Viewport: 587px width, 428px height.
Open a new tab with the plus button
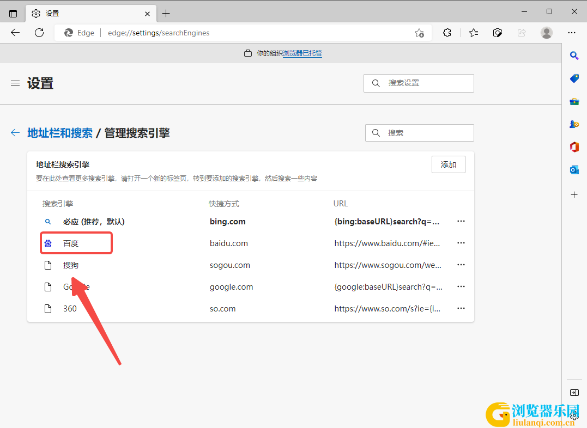166,14
